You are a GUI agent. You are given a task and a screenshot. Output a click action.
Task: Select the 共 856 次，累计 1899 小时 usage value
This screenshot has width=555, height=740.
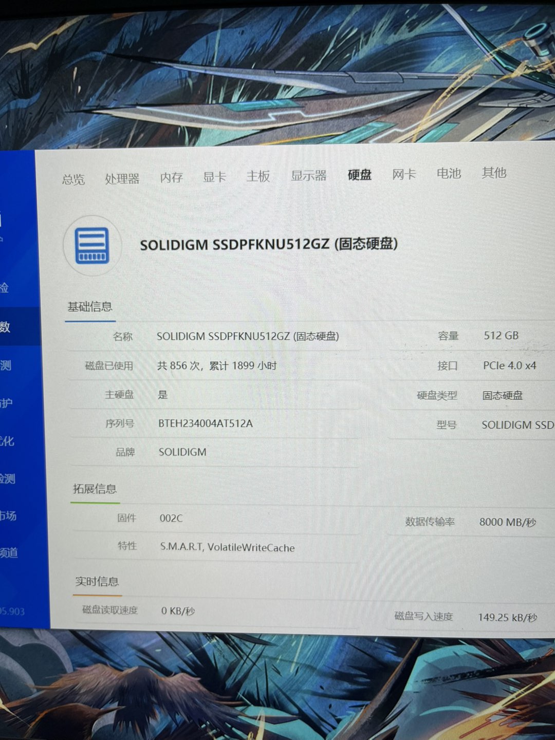[x=217, y=365]
